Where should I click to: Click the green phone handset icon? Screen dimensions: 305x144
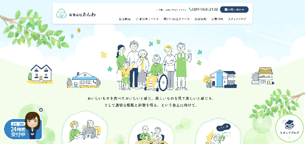(190, 9)
